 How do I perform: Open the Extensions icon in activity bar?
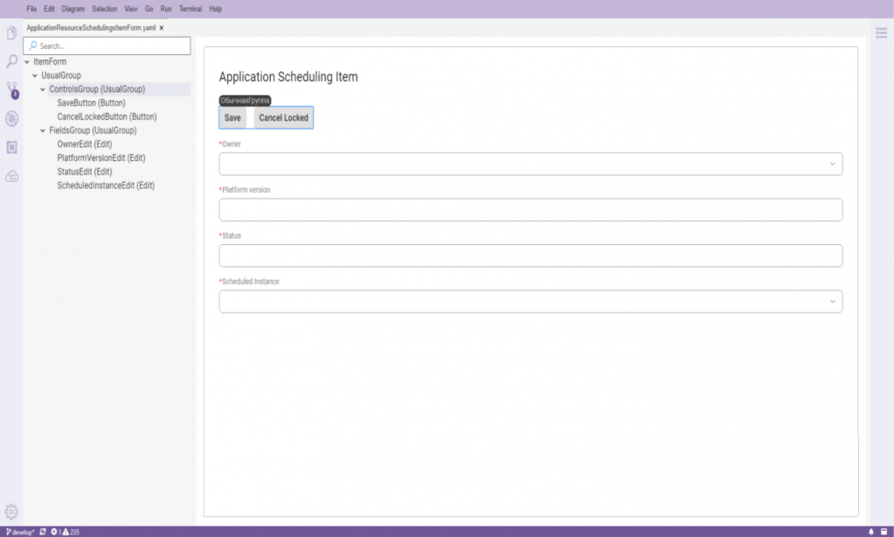tap(12, 147)
